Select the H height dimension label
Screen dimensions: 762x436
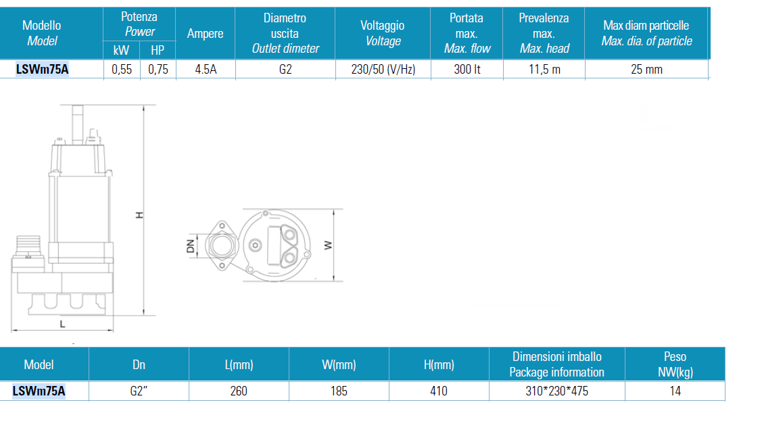click(140, 215)
